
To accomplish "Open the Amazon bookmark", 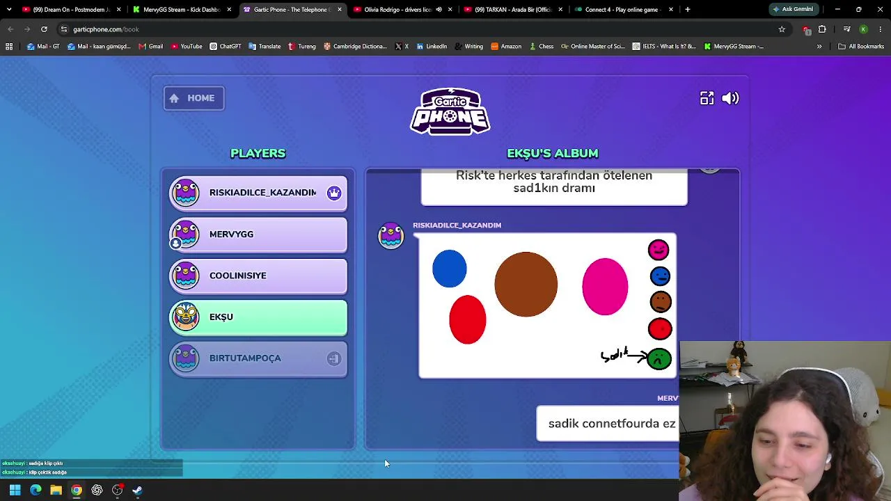I will tap(506, 47).
